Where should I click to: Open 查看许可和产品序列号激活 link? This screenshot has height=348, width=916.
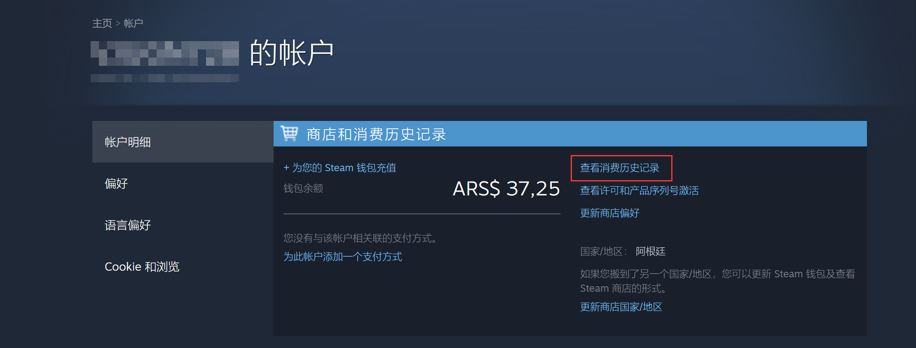point(640,190)
